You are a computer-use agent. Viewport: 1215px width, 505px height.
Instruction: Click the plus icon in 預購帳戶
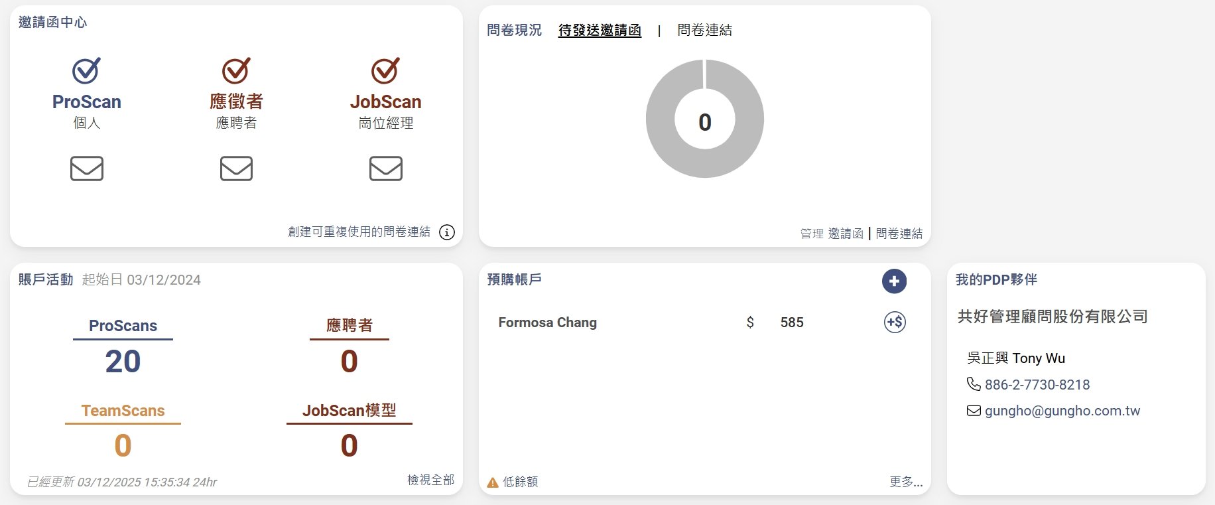click(x=894, y=281)
